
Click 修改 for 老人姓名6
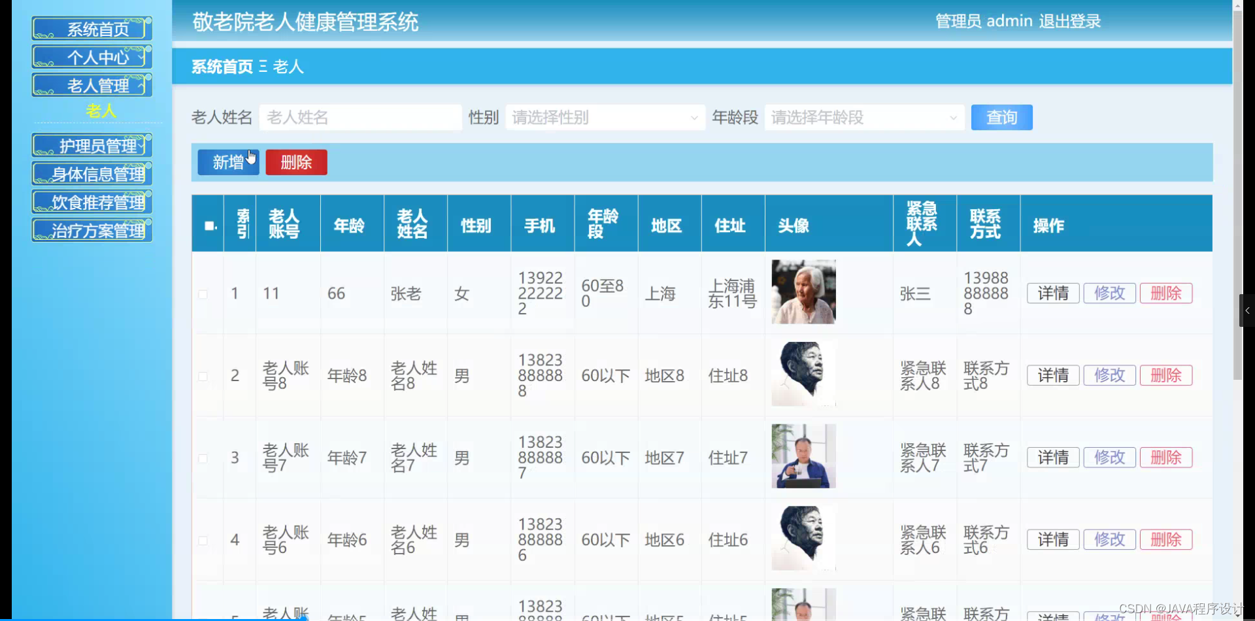tap(1109, 539)
